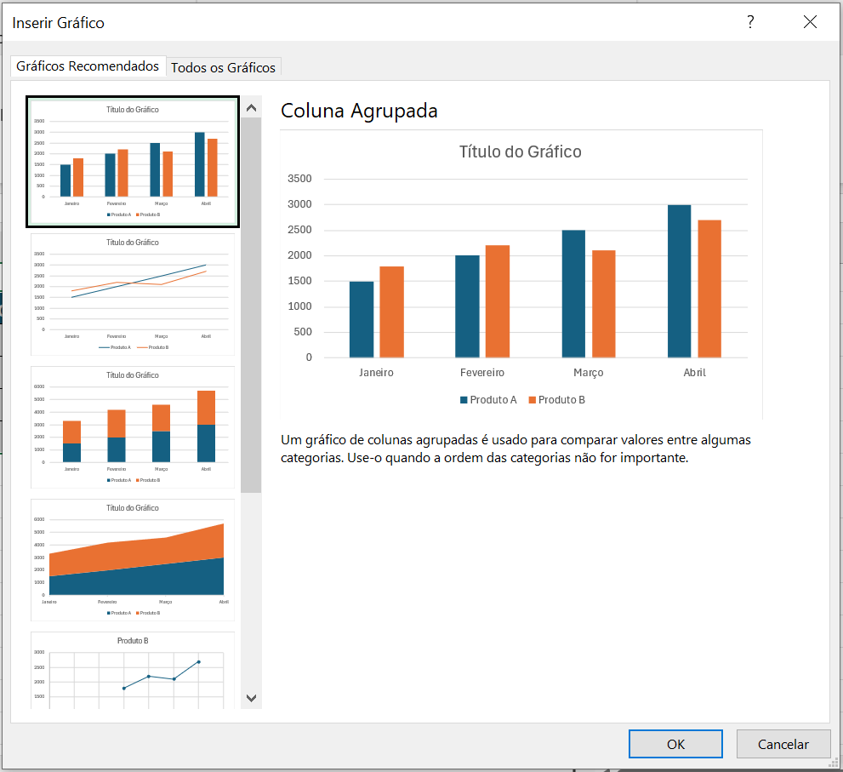Open the Todos os Gráficos tab

click(223, 68)
